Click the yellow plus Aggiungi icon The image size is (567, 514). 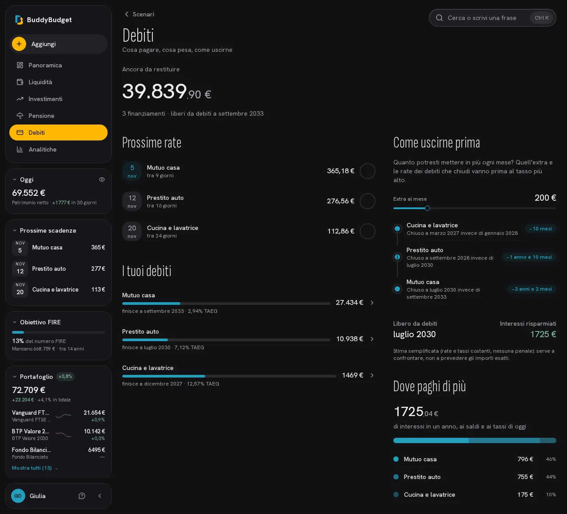(x=19, y=44)
